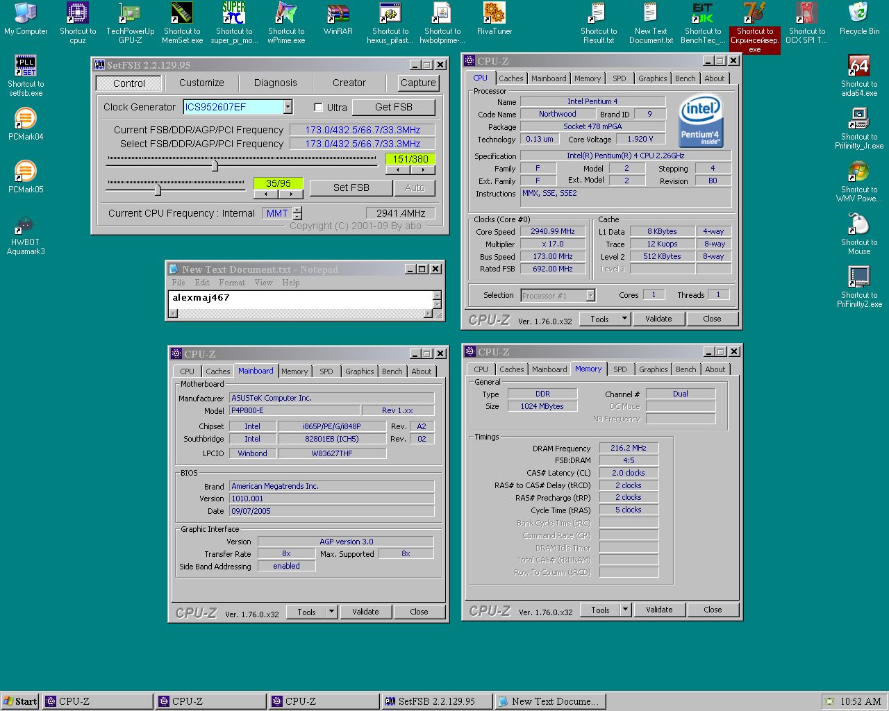Click the system tray icon beside the clock
The width and height of the screenshot is (889, 711).
829,701
